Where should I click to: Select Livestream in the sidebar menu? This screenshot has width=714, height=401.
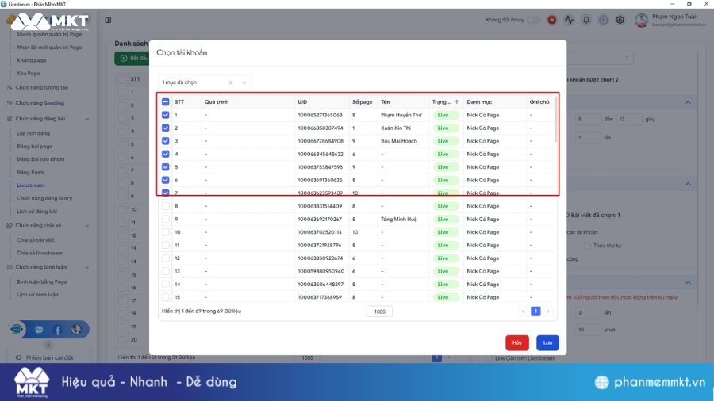31,185
